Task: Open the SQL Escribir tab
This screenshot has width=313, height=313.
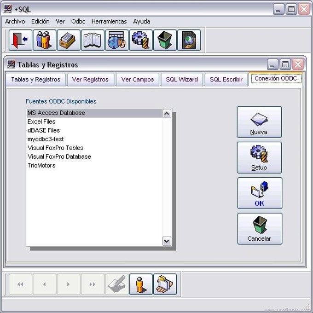Action: (x=226, y=80)
